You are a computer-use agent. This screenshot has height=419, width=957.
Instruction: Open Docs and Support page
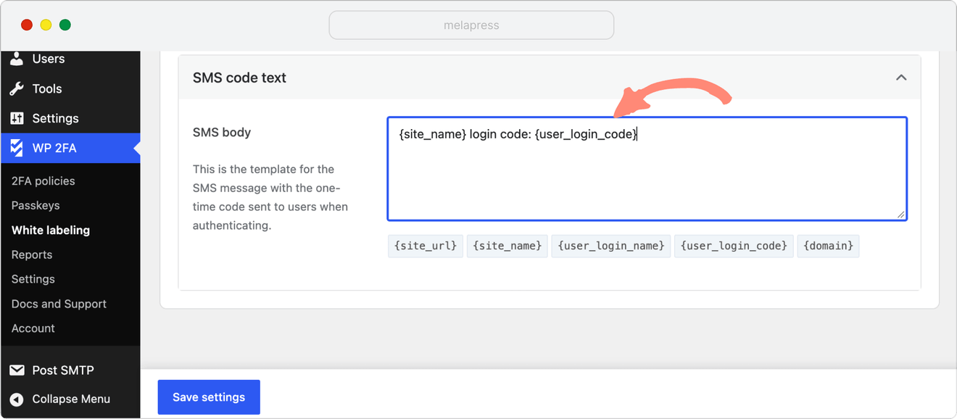59,304
